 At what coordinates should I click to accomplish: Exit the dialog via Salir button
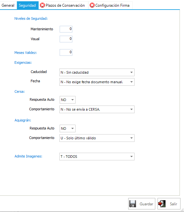169,204
